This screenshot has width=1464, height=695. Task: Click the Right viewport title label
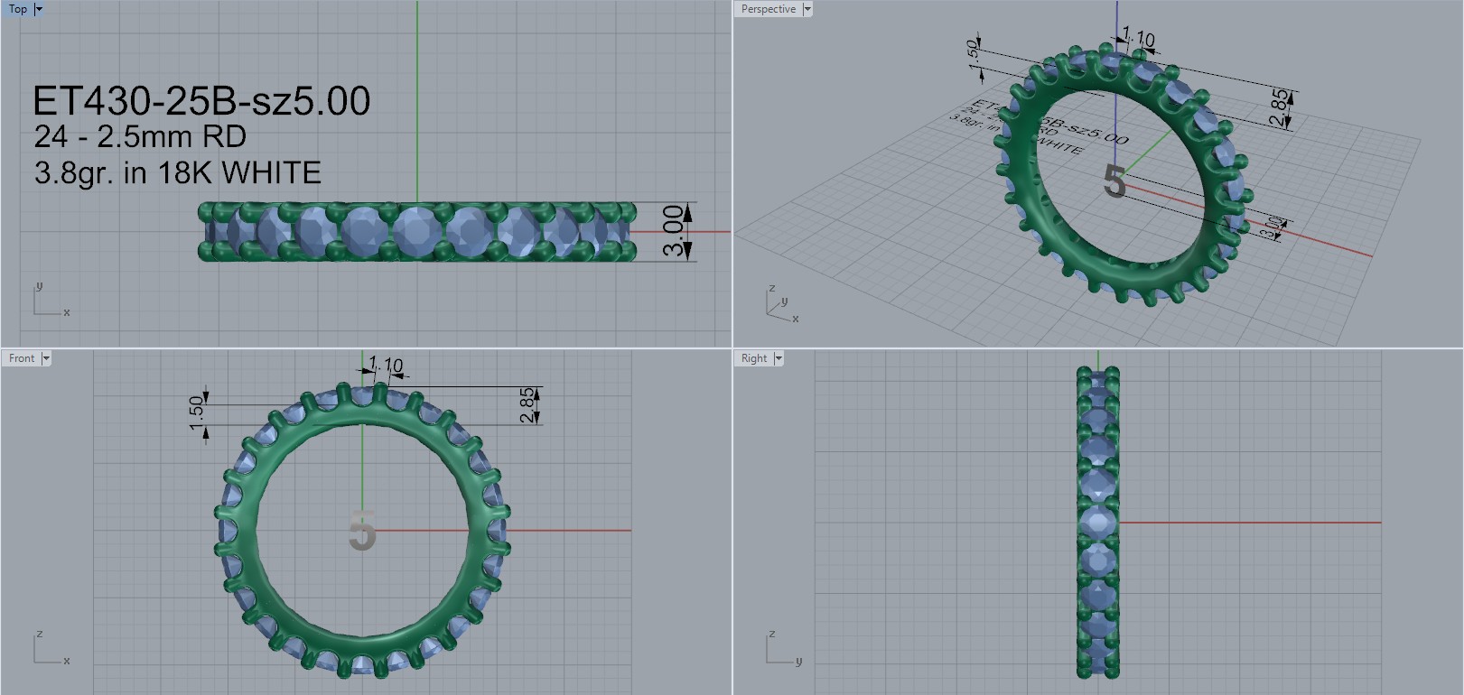(754, 358)
